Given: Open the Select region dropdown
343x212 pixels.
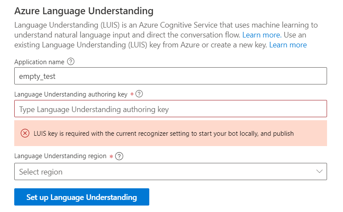Looking at the screenshot, I should 170,171.
